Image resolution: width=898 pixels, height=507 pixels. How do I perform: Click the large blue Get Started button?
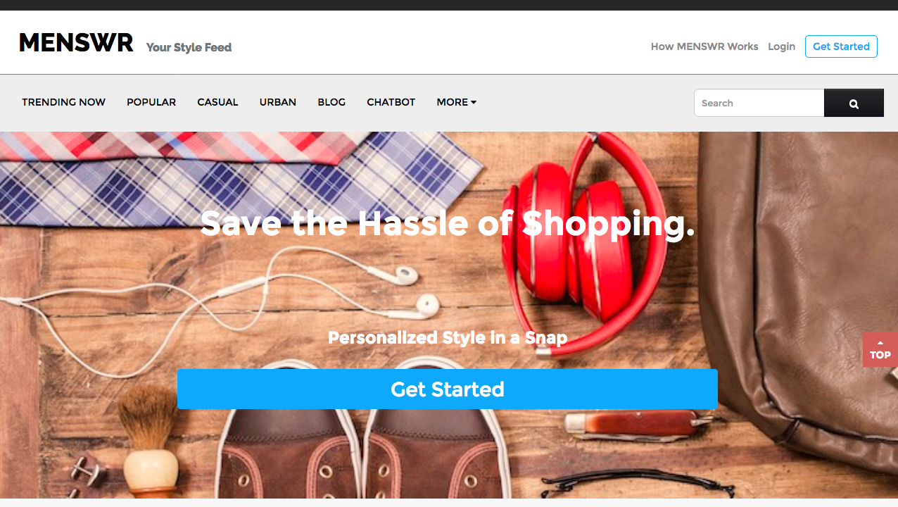click(x=448, y=389)
